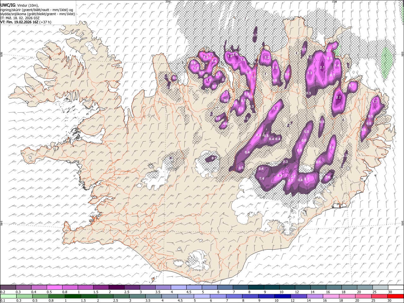Click the 20W longitude label at top
This screenshot has height=303, width=404.
click(168, 2)
